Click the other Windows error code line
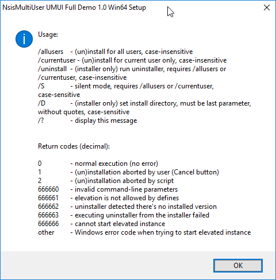 pos(144,232)
